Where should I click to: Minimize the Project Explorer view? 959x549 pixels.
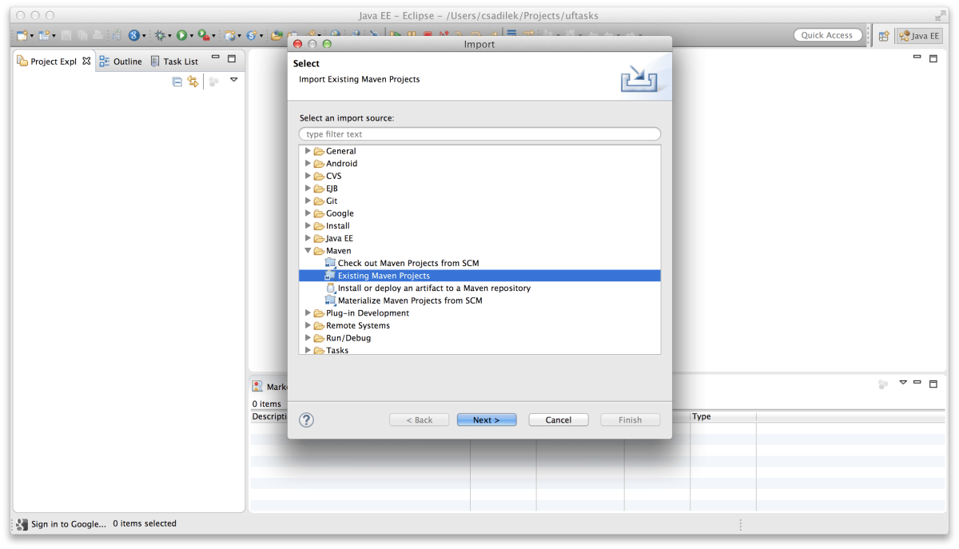click(x=216, y=58)
